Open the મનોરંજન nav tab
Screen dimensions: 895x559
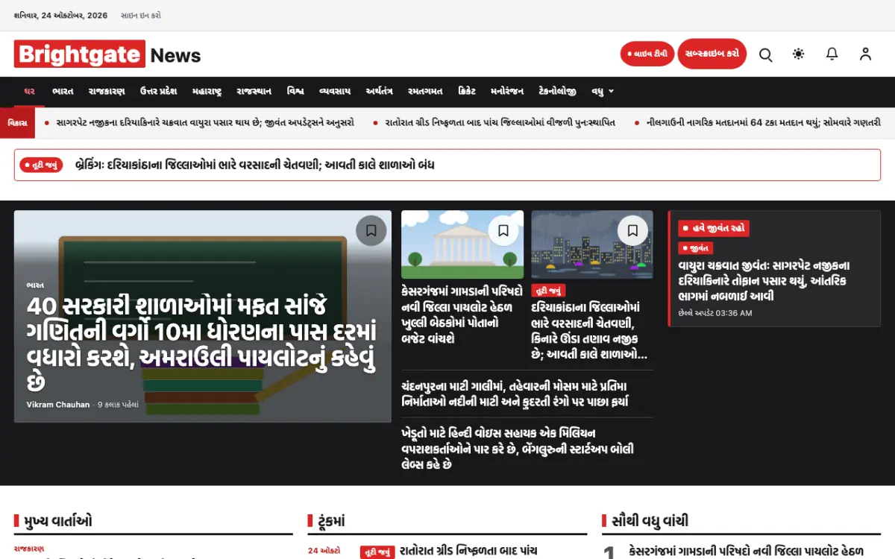pyautogui.click(x=507, y=91)
